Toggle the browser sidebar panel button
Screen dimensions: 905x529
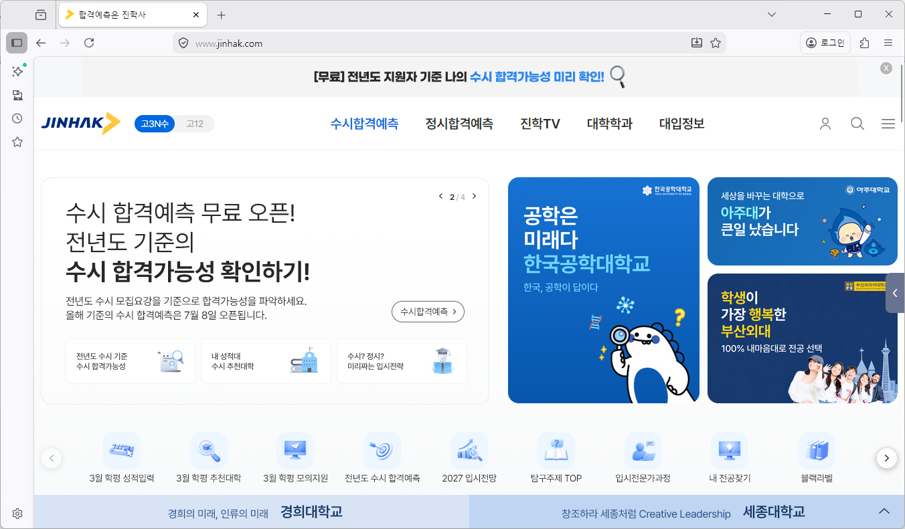click(17, 43)
